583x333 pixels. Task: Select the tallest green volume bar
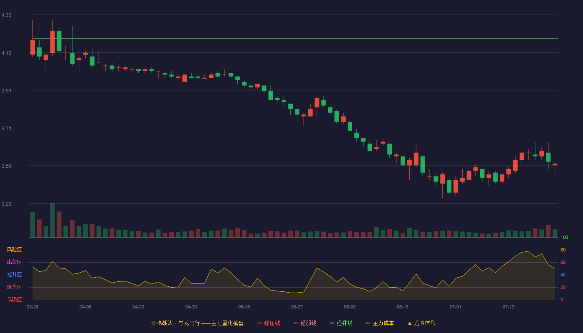coord(52,220)
